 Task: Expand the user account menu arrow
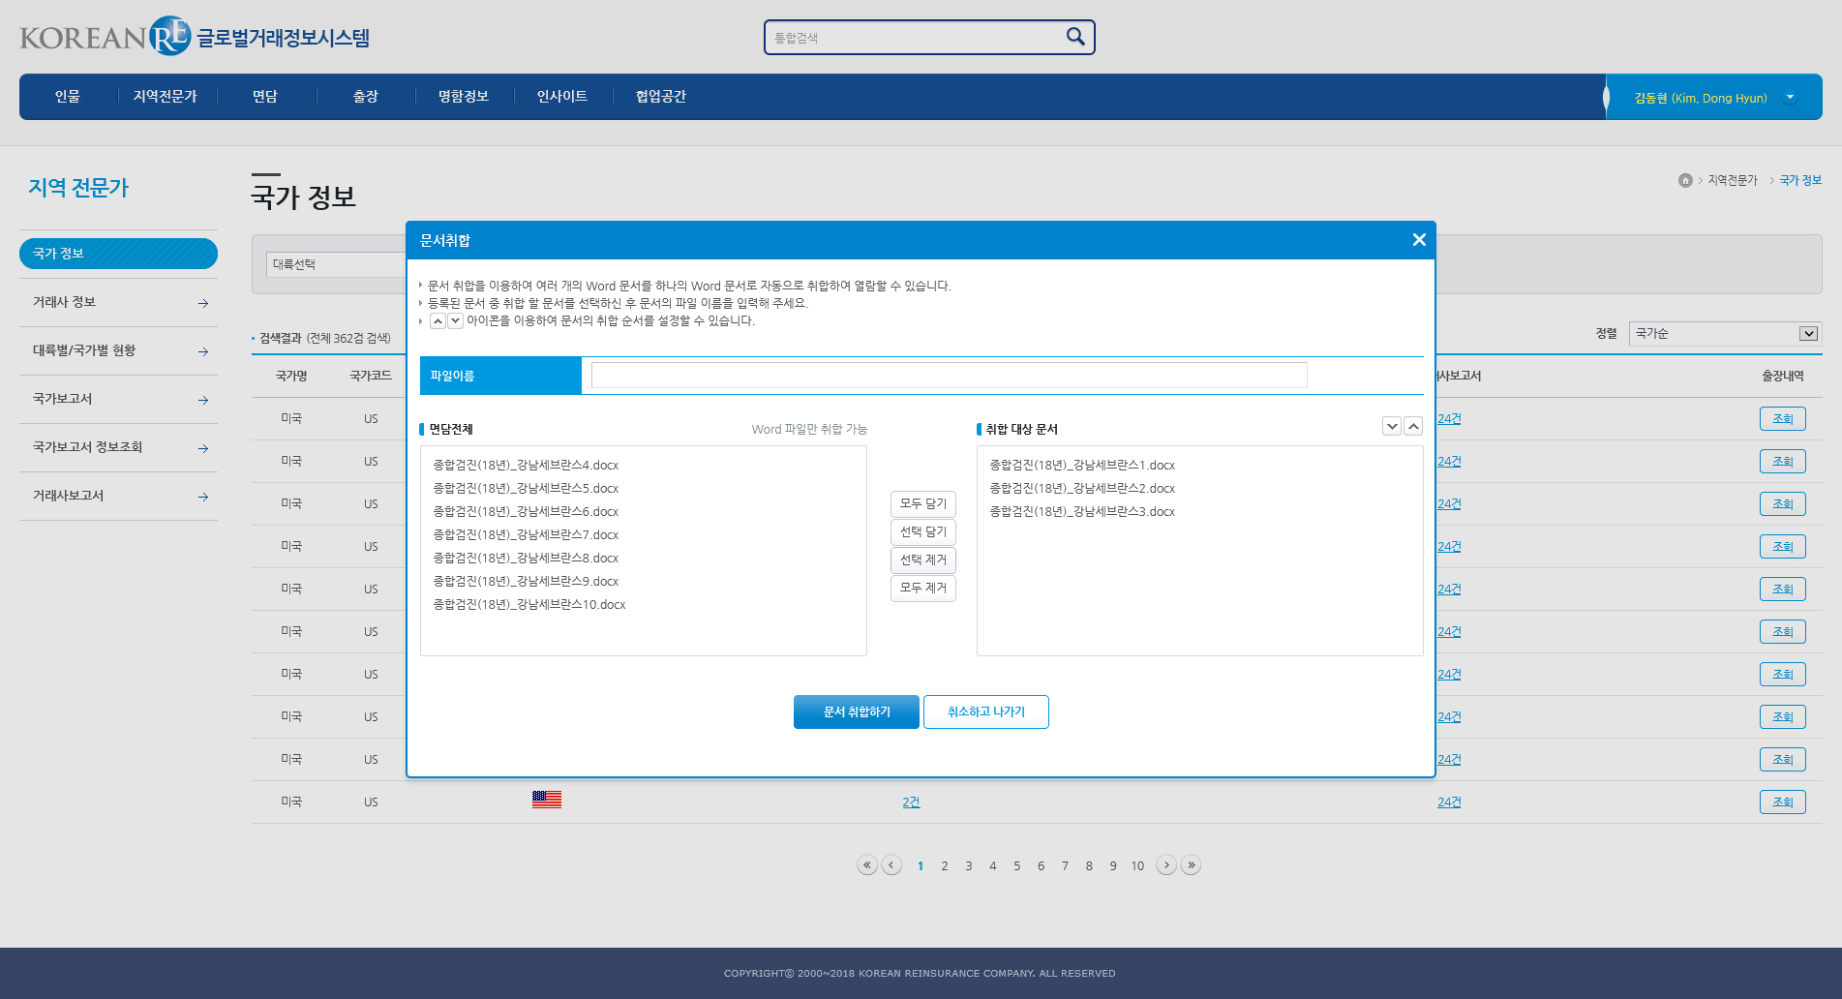click(1790, 97)
